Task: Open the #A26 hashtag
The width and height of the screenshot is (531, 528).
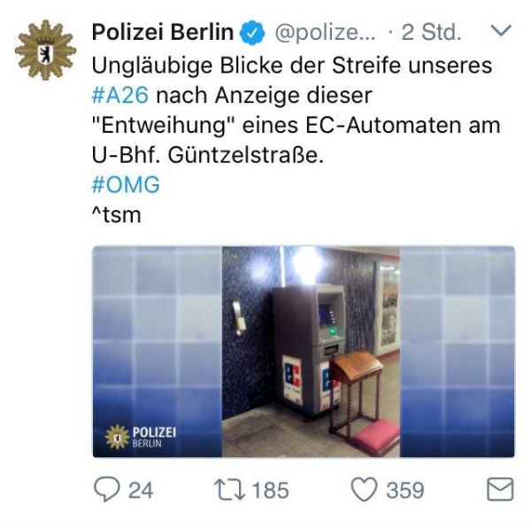Action: pos(119,95)
